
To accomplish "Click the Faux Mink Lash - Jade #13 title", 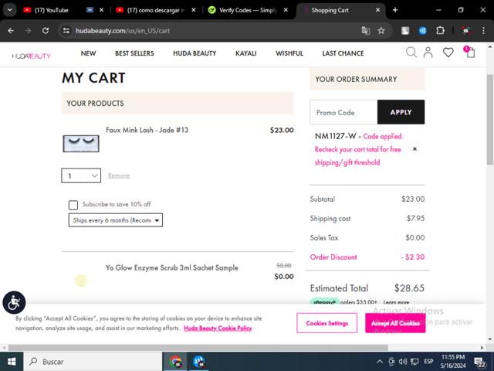I will pos(147,130).
